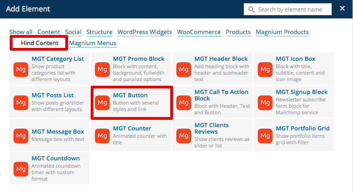Click the MGT Countdown icon
Viewport: 353px width, 194px height.
click(x=21, y=169)
